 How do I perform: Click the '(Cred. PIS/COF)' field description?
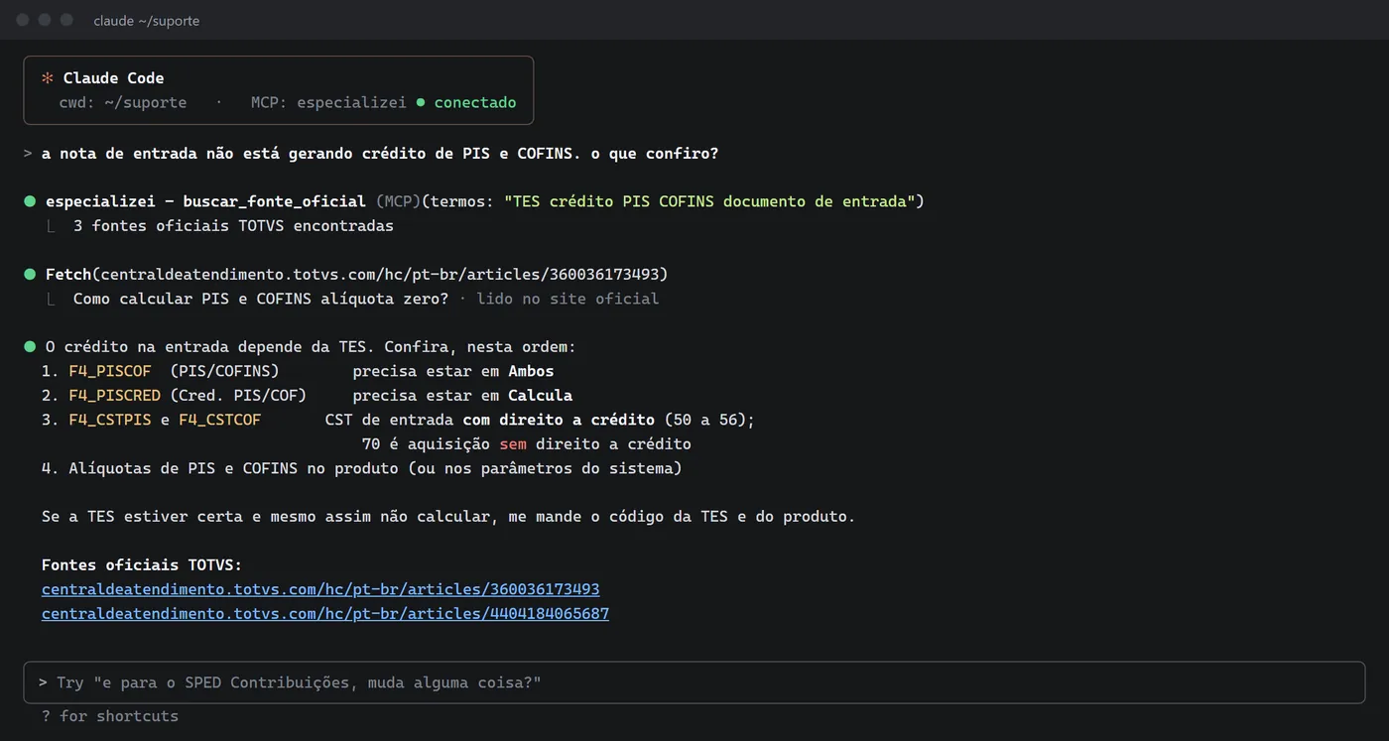point(238,395)
